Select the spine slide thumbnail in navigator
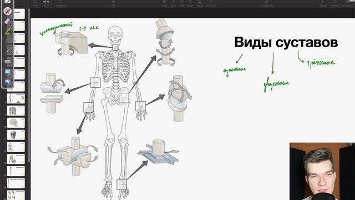The width and height of the screenshot is (355, 200). pos(16,98)
